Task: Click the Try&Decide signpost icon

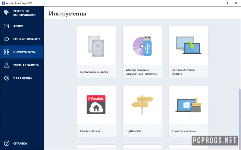Action: 142,105
